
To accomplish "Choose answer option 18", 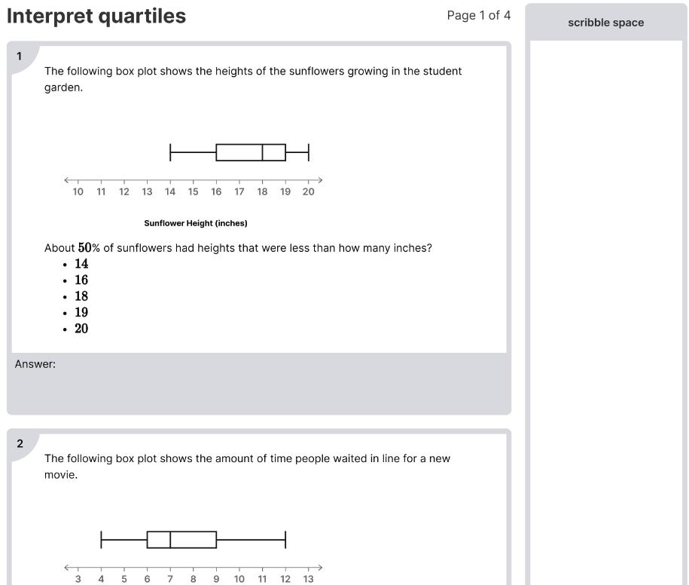I will [81, 296].
